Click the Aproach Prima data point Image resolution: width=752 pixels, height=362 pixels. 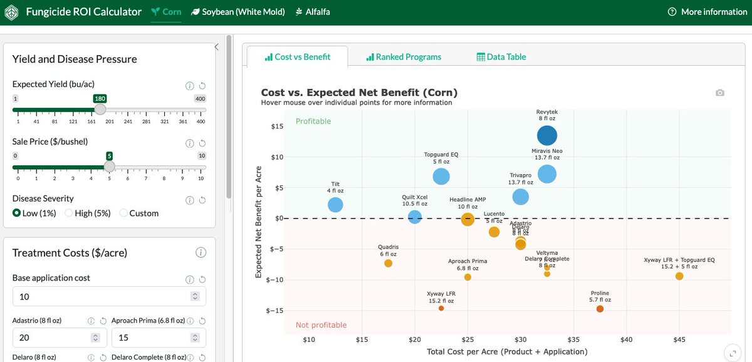[467, 277]
